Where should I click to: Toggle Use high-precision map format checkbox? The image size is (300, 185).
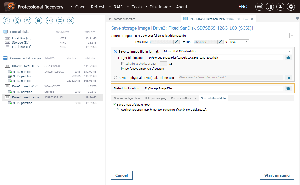click(119, 110)
